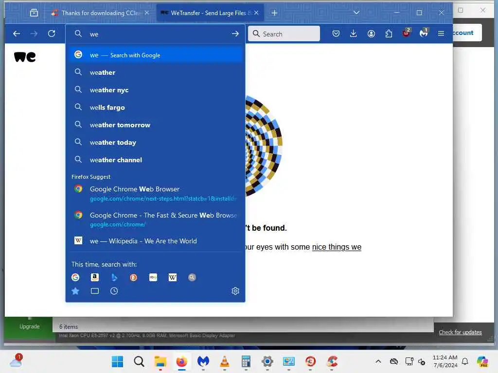Open a new tab with plus button

pyautogui.click(x=275, y=13)
